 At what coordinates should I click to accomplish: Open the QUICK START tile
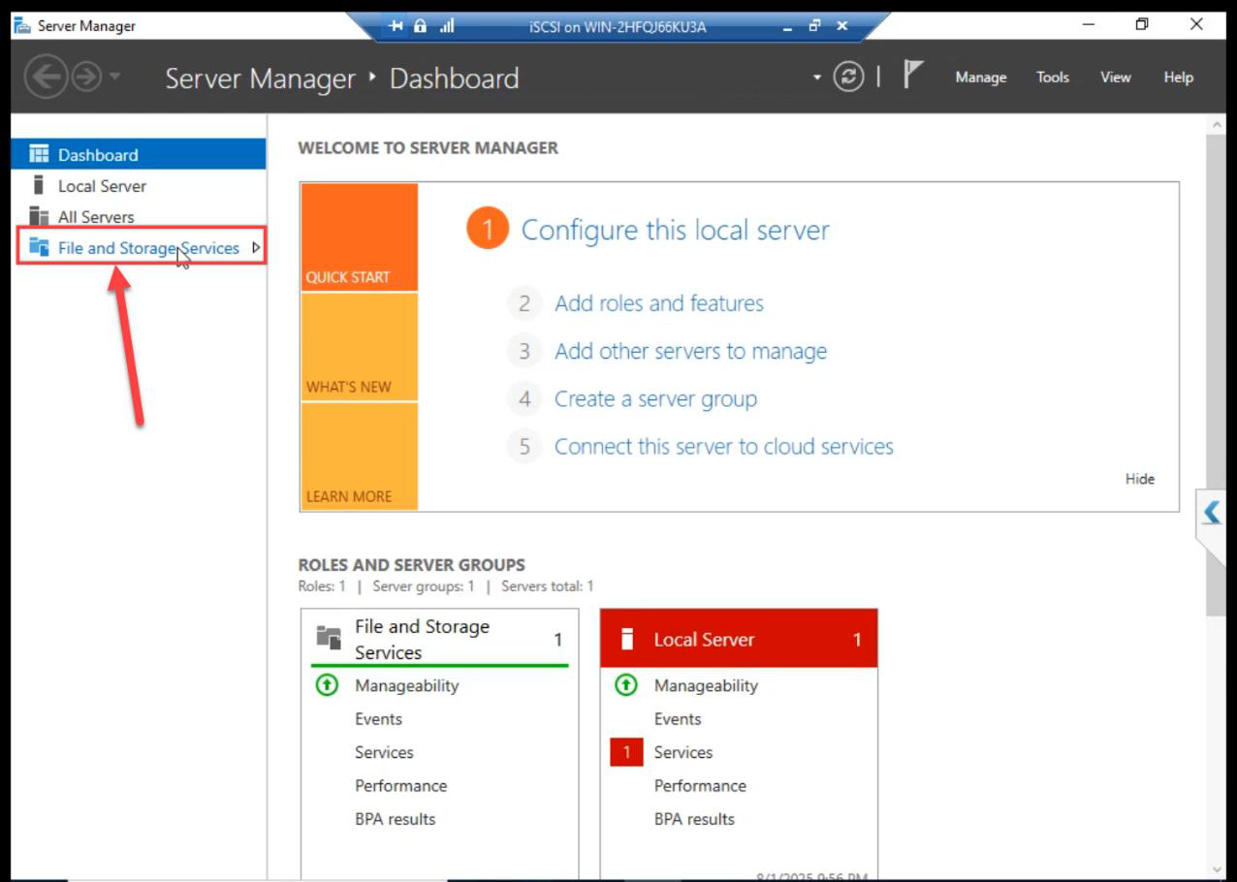(360, 237)
